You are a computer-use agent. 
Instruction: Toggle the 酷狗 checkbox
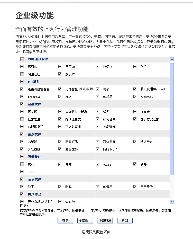(x=22, y=187)
